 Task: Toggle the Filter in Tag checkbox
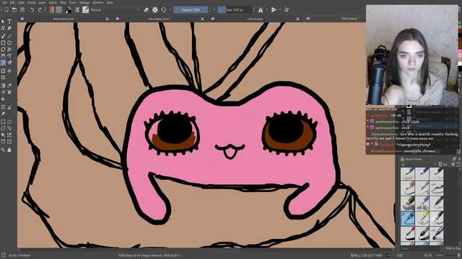click(x=443, y=248)
